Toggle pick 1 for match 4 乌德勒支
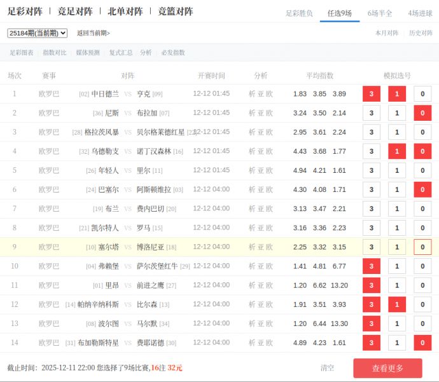 (x=397, y=151)
